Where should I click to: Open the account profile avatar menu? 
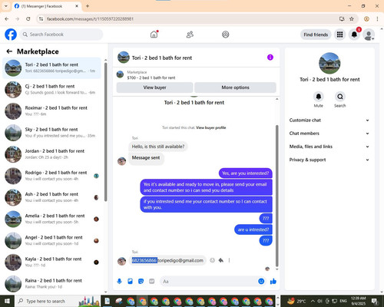click(x=369, y=35)
